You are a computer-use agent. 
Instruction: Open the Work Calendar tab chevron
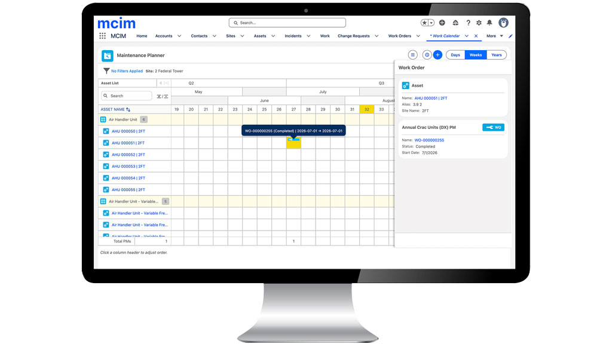tap(466, 36)
